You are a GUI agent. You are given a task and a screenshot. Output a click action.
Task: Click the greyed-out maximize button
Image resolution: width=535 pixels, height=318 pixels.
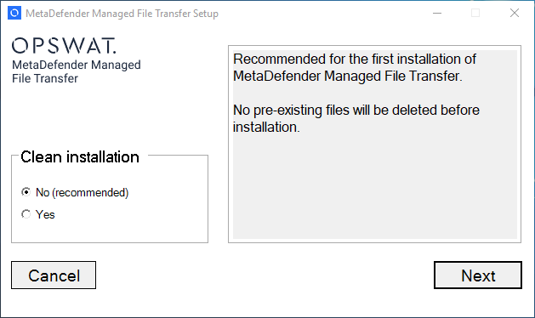click(475, 13)
